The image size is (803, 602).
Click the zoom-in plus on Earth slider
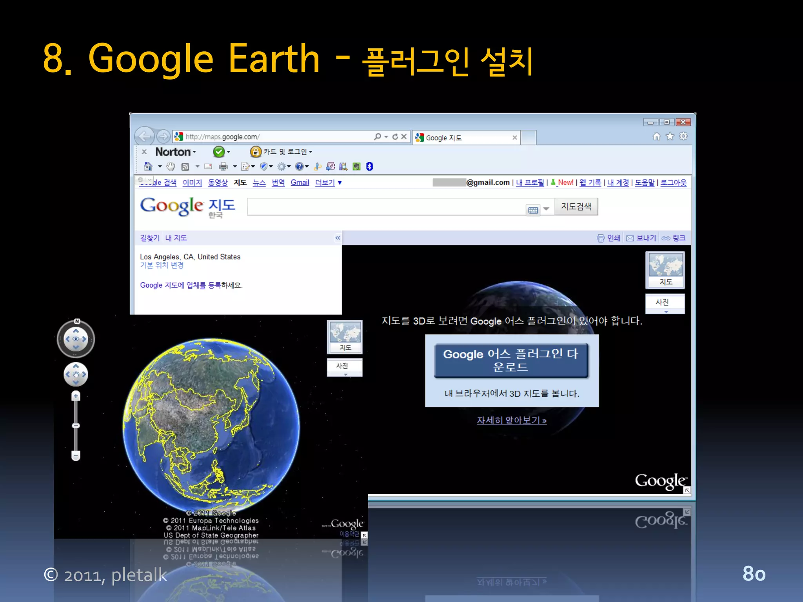click(76, 396)
